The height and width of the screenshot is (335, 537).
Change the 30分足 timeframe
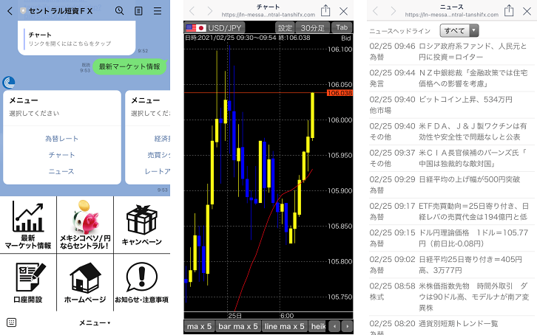[313, 27]
